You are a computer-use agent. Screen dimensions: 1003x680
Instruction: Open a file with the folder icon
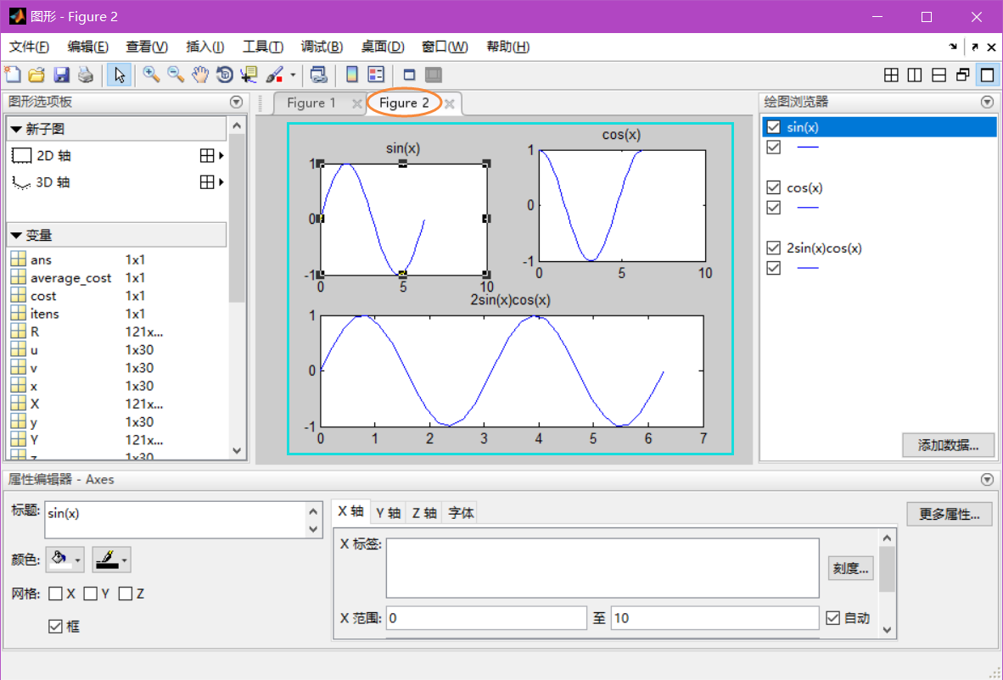[x=36, y=75]
